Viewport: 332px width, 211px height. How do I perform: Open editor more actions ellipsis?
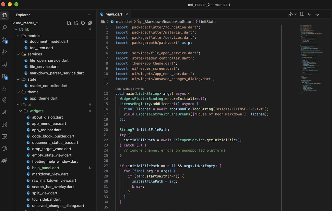(325, 14)
